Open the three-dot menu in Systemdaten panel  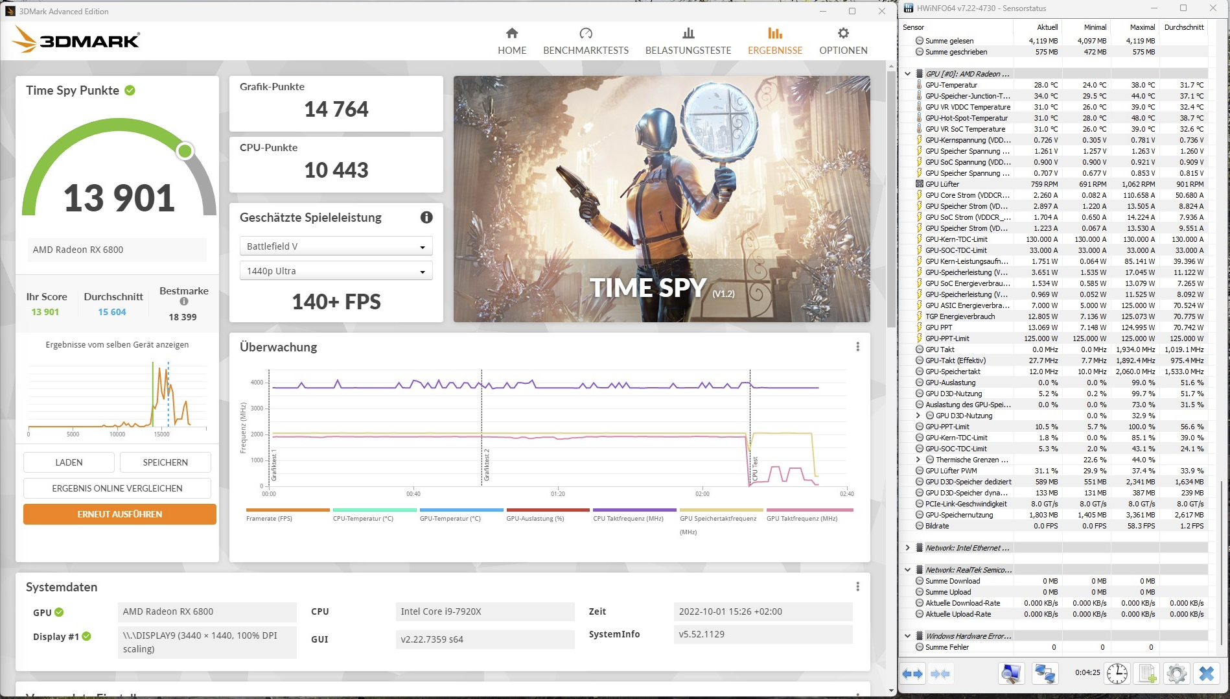coord(857,587)
